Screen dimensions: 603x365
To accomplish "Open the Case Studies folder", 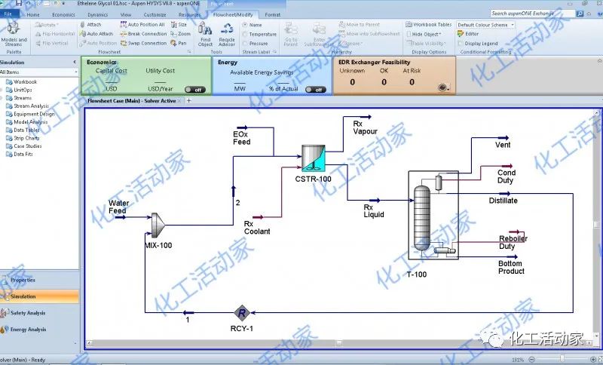I will [24, 146].
